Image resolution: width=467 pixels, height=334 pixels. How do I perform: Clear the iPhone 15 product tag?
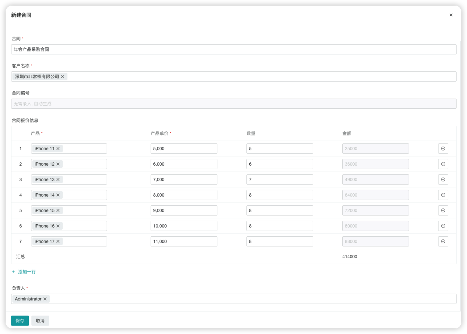[58, 210]
